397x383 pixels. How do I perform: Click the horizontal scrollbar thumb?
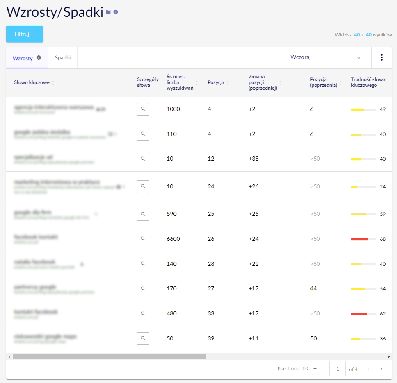[x=110, y=356]
